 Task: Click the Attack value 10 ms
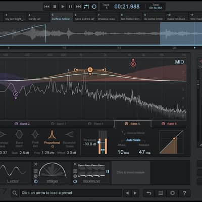tap(123, 152)
